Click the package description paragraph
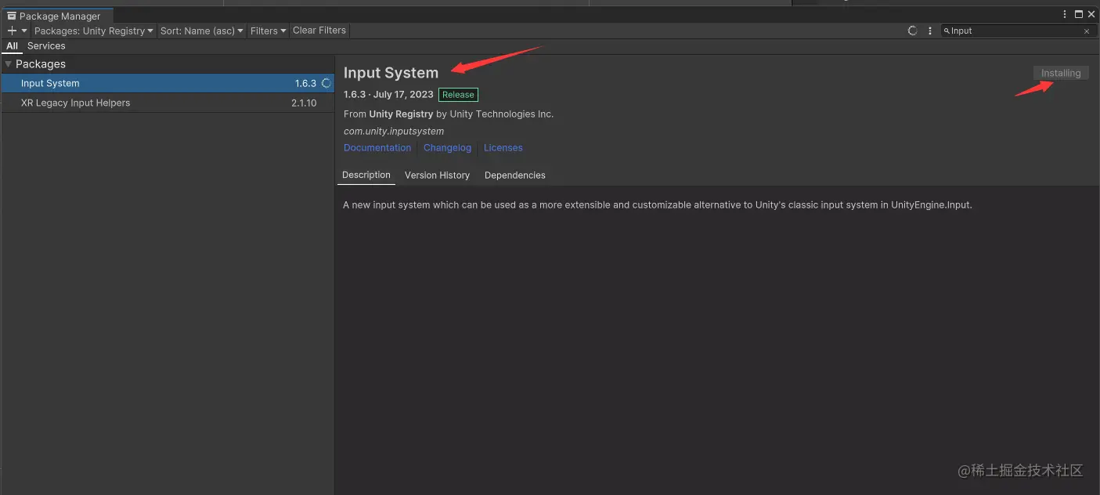 [658, 205]
